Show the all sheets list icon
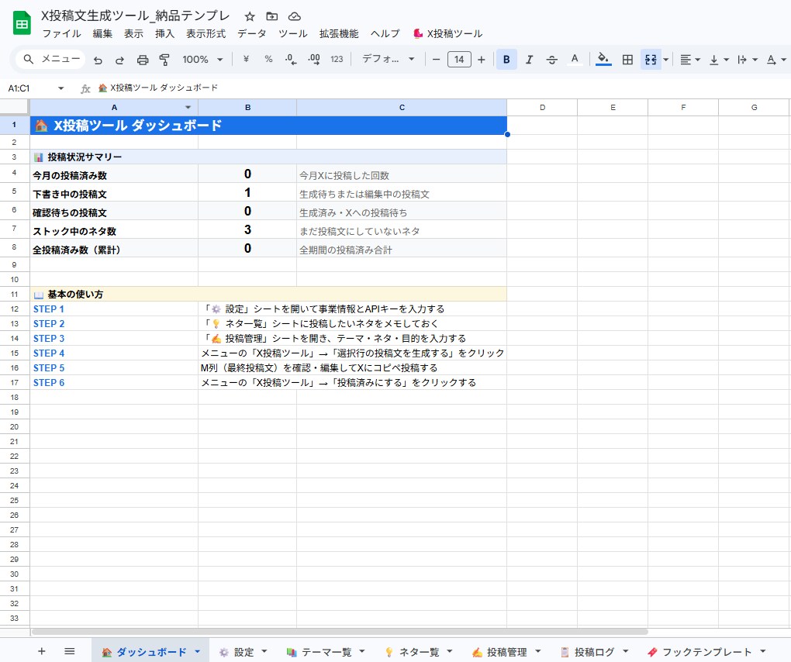Viewport: 791px width, 662px height. (70, 651)
